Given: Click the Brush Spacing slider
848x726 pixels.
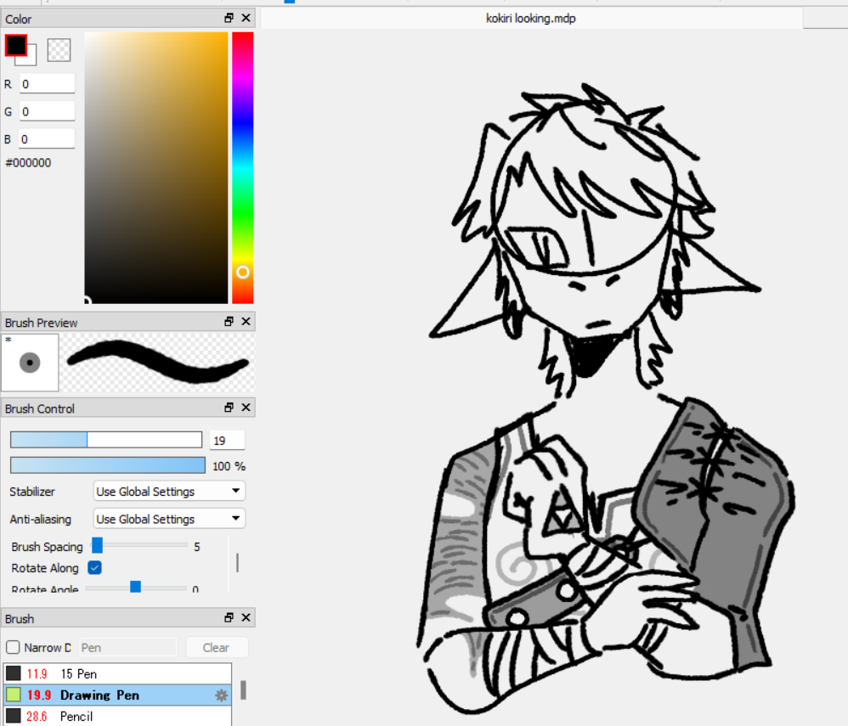Looking at the screenshot, I should [x=140, y=546].
